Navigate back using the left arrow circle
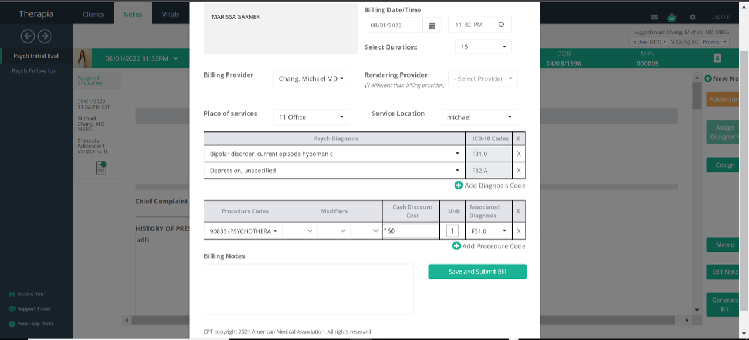The image size is (749, 340). click(27, 36)
